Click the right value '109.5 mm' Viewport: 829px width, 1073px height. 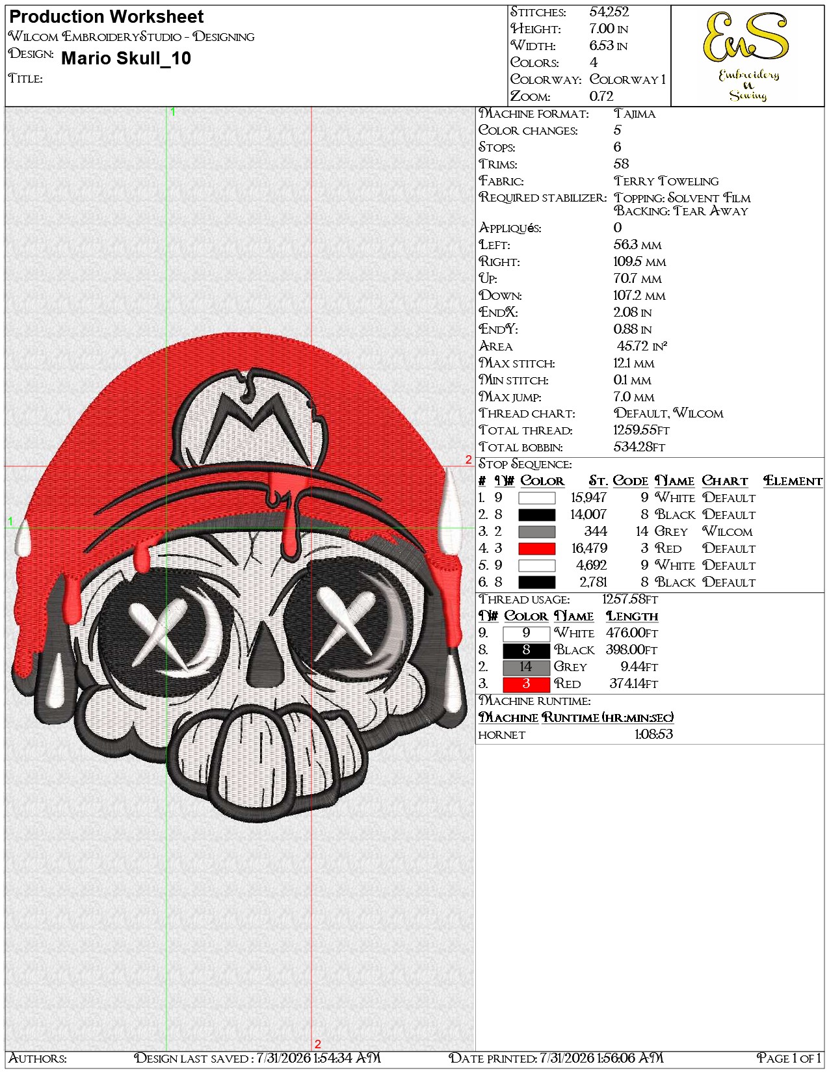pyautogui.click(x=640, y=262)
